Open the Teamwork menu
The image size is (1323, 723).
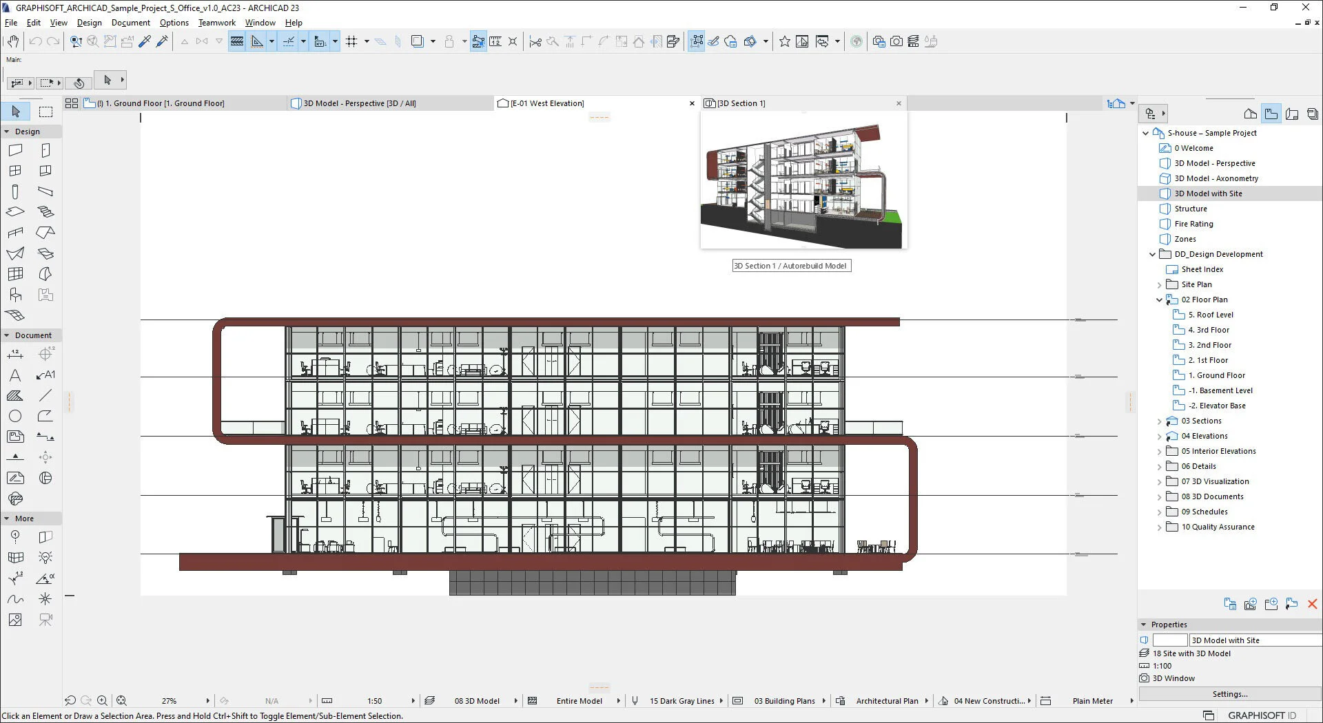[216, 23]
